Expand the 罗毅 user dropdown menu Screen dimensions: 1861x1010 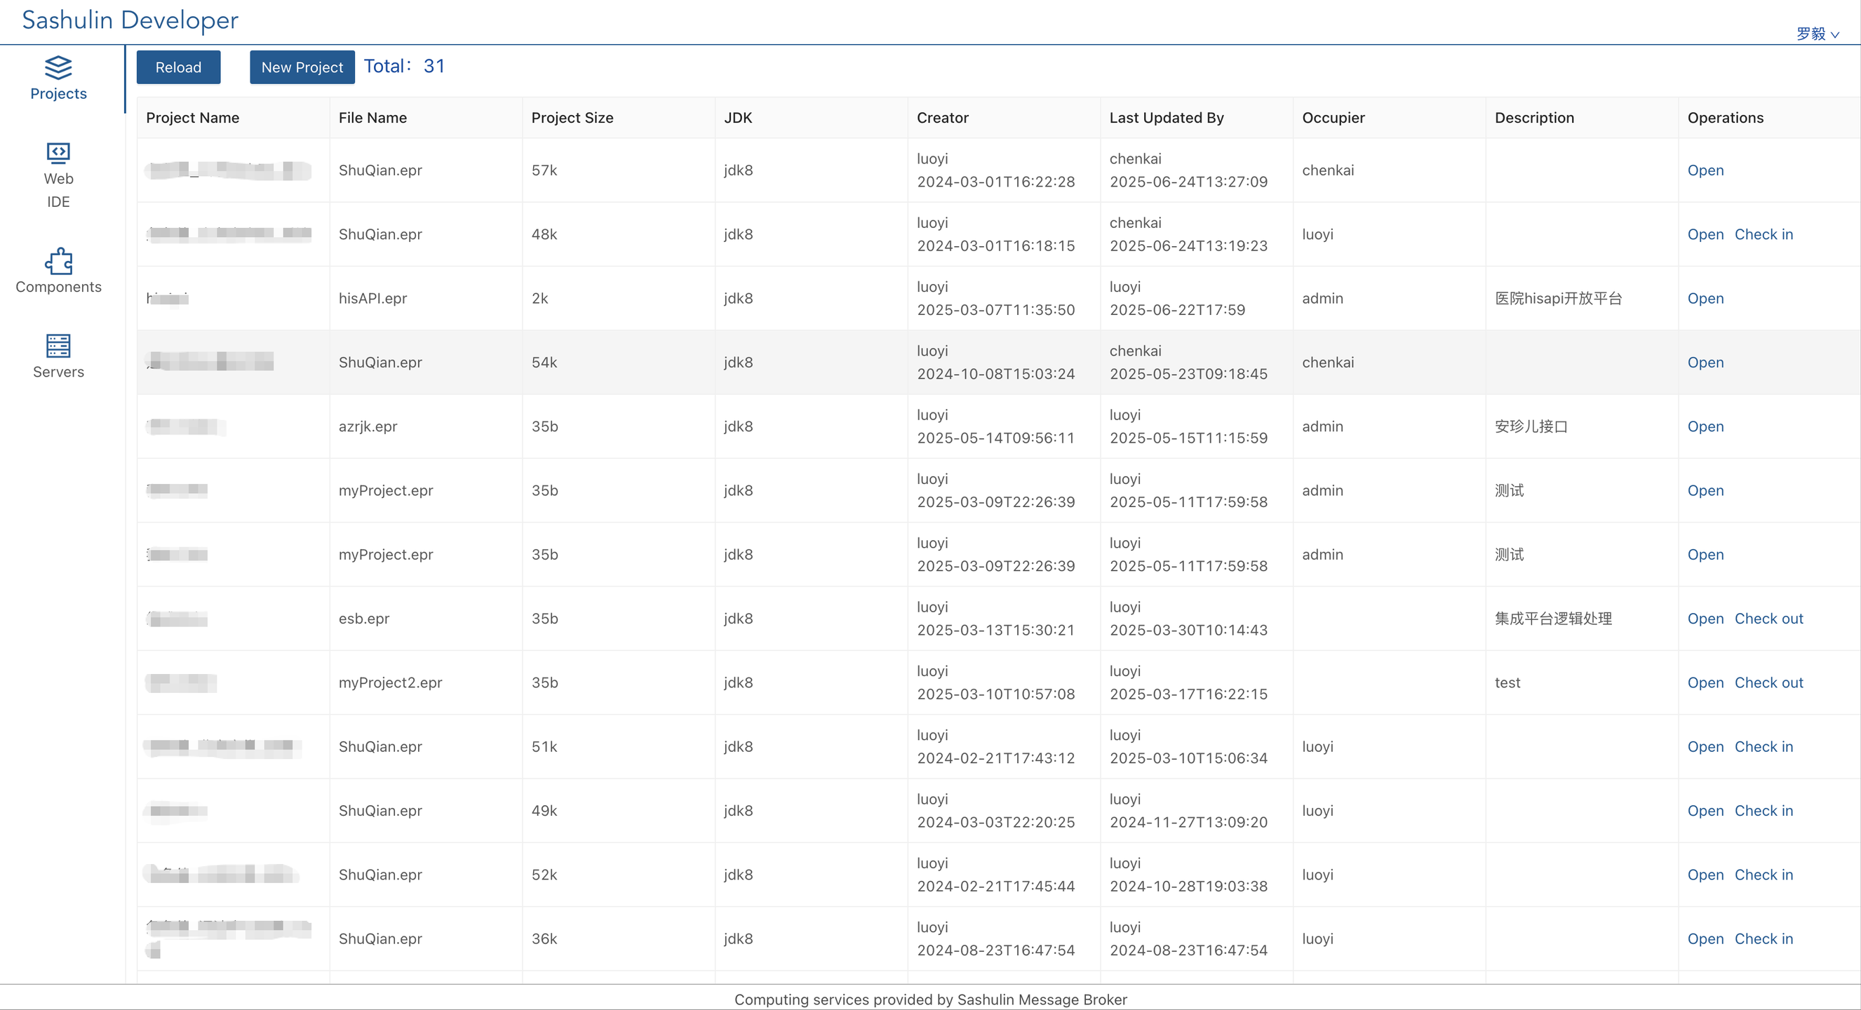click(1817, 34)
